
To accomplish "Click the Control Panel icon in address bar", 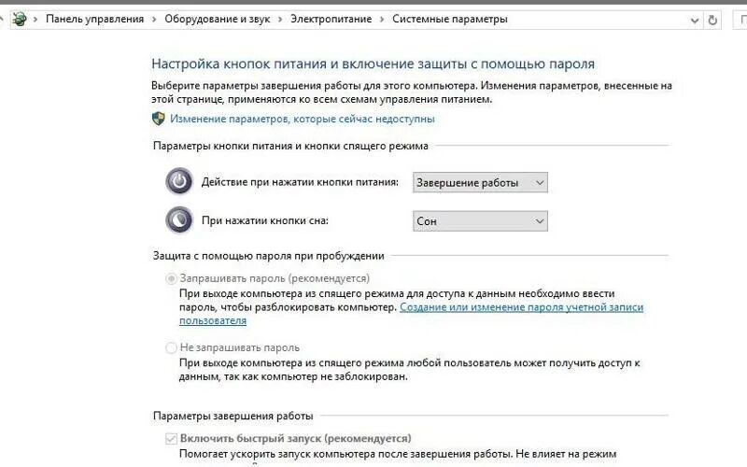I will pos(20,19).
